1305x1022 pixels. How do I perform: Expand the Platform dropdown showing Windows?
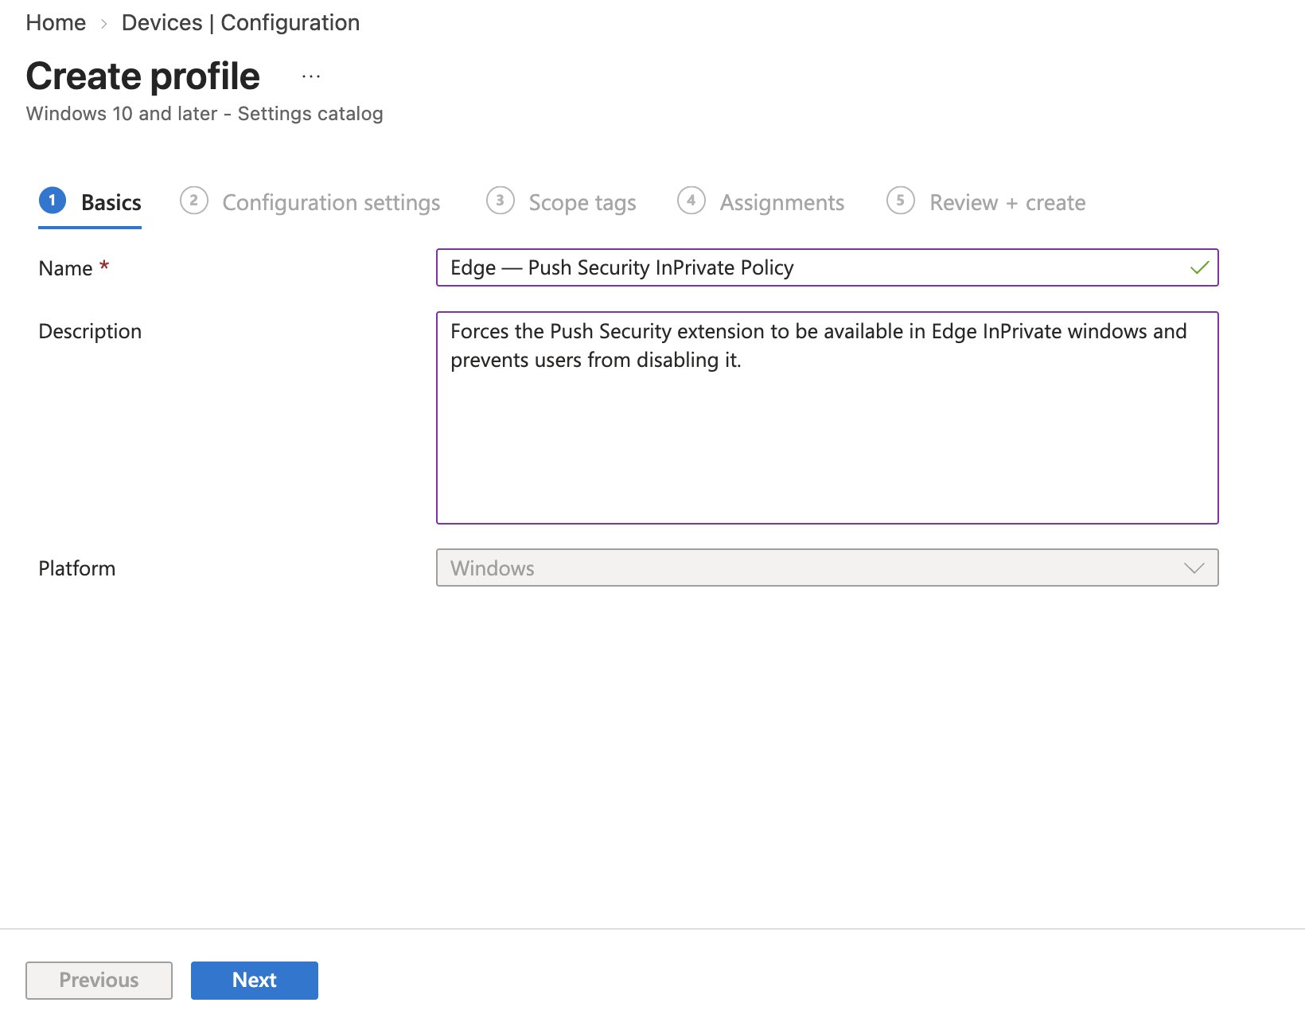828,568
